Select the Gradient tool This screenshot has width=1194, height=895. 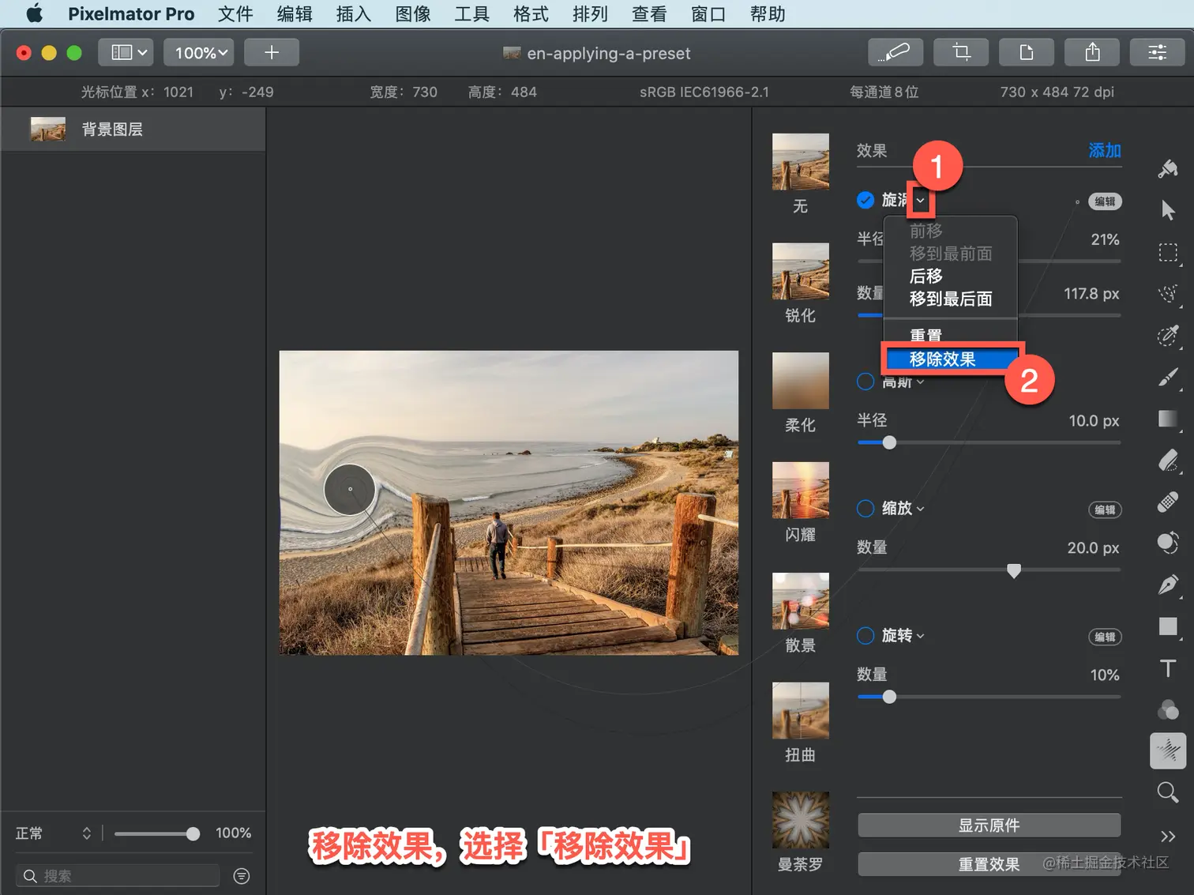click(1168, 419)
